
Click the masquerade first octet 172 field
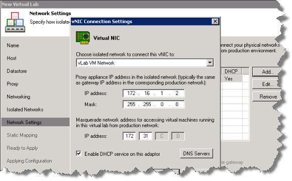[129, 136]
